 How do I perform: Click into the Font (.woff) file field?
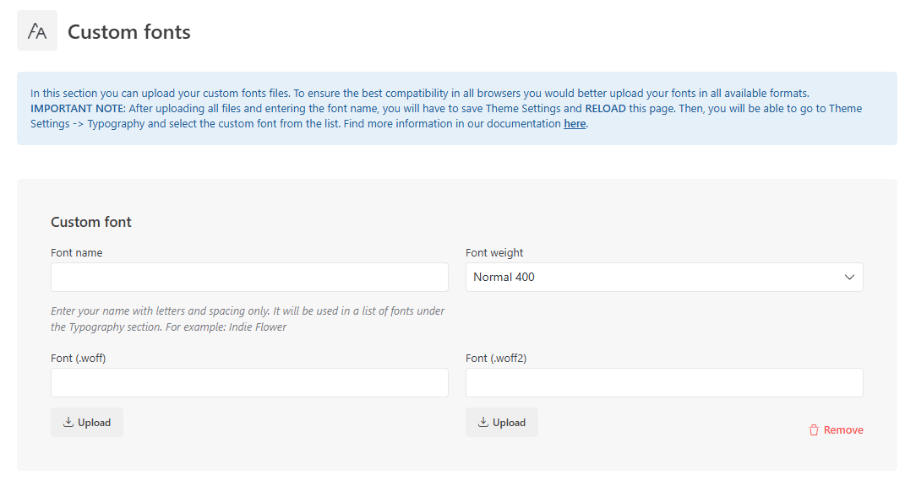249,383
